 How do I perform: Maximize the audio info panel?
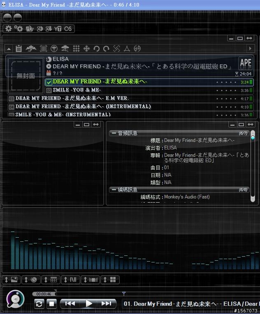241,125
